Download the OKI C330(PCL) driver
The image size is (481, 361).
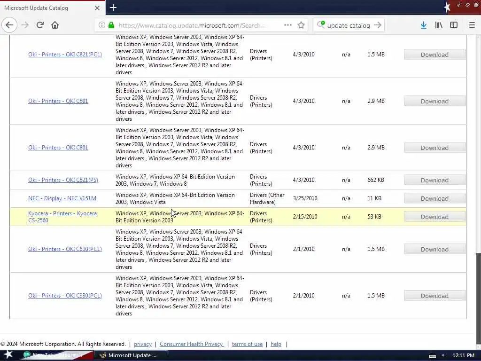(x=434, y=296)
